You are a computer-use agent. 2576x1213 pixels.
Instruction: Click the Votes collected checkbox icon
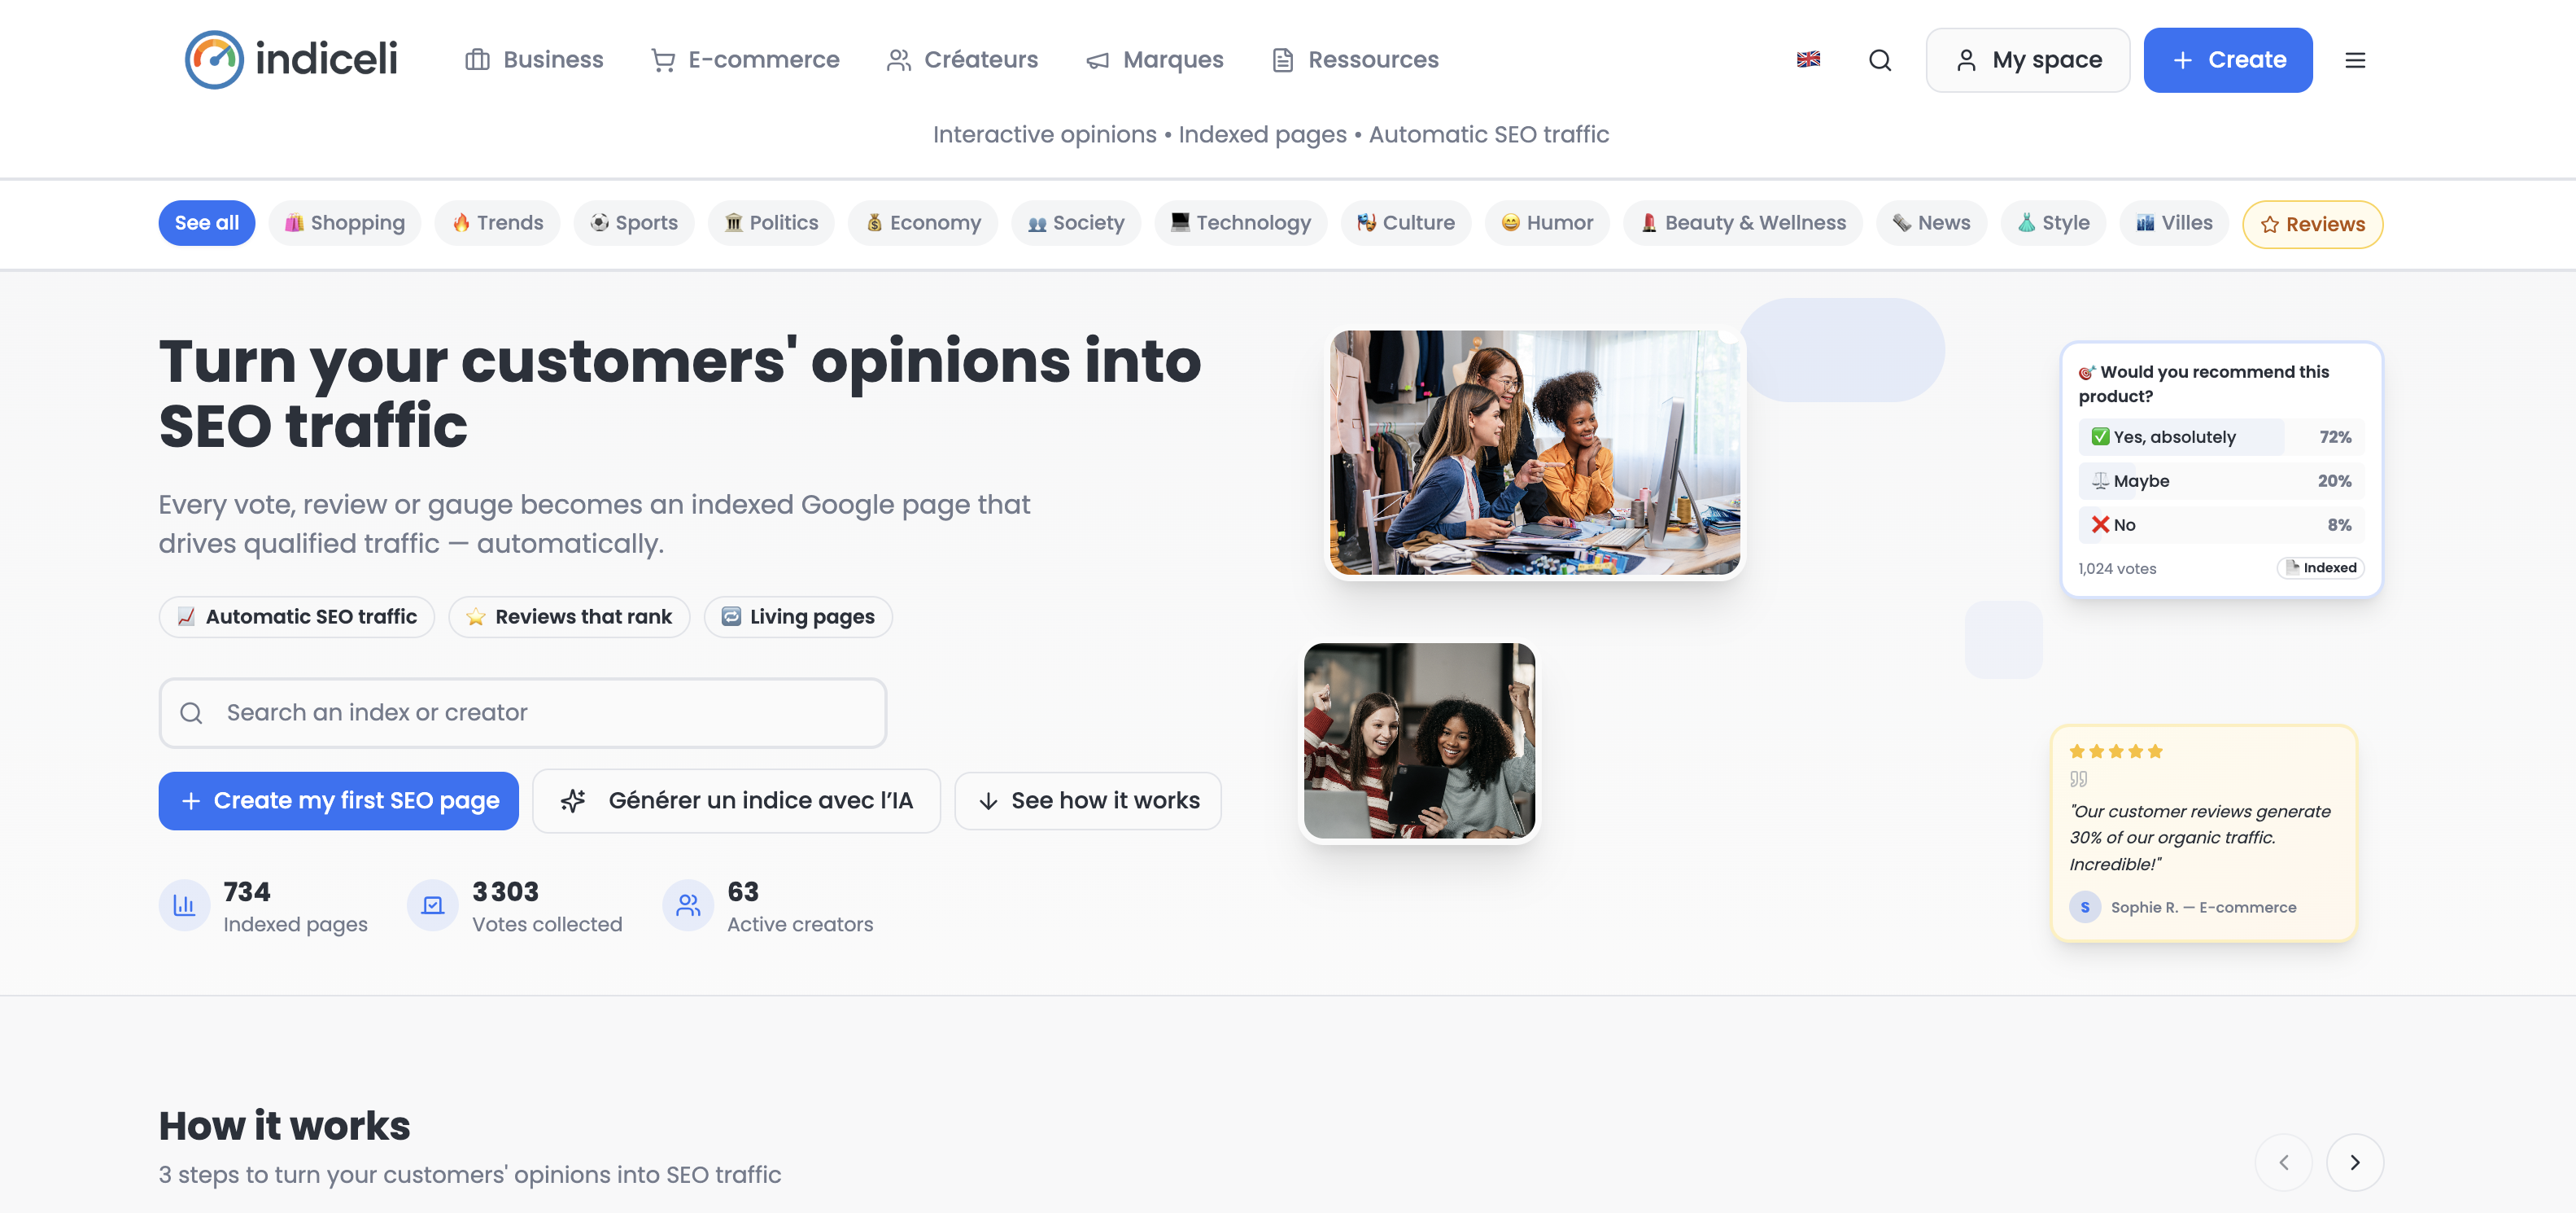(432, 904)
